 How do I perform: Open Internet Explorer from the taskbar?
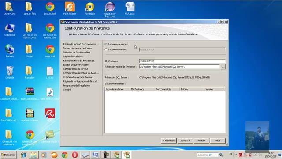point(23,155)
